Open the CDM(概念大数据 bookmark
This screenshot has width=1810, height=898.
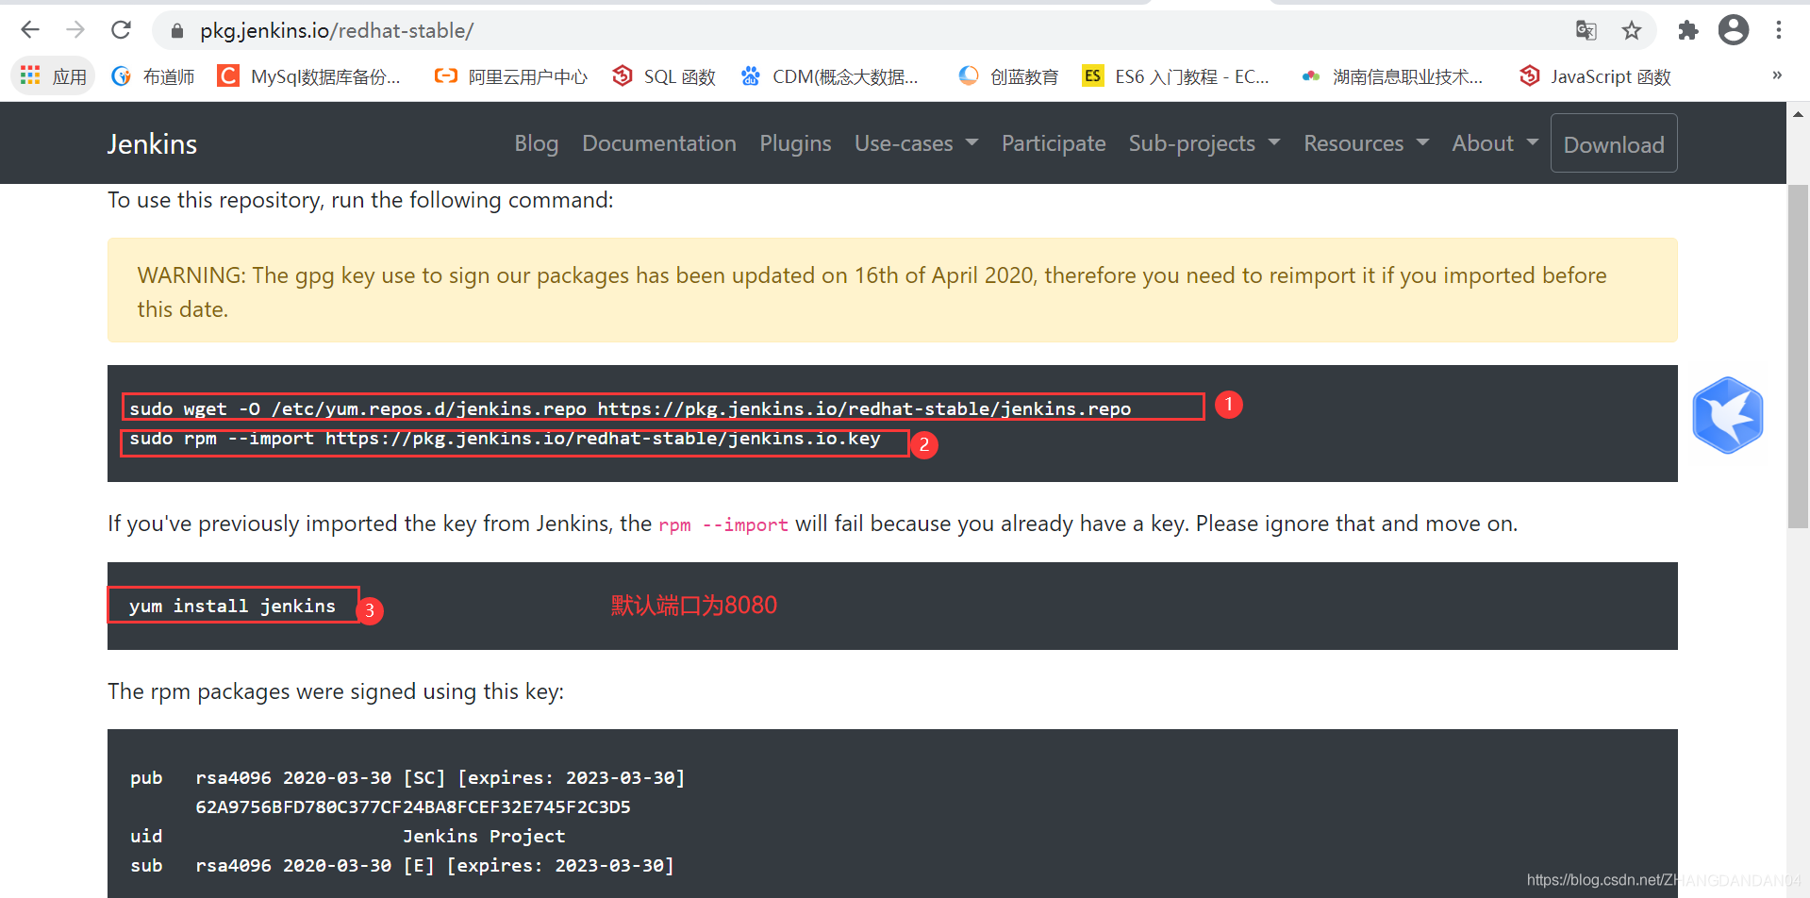pos(830,76)
